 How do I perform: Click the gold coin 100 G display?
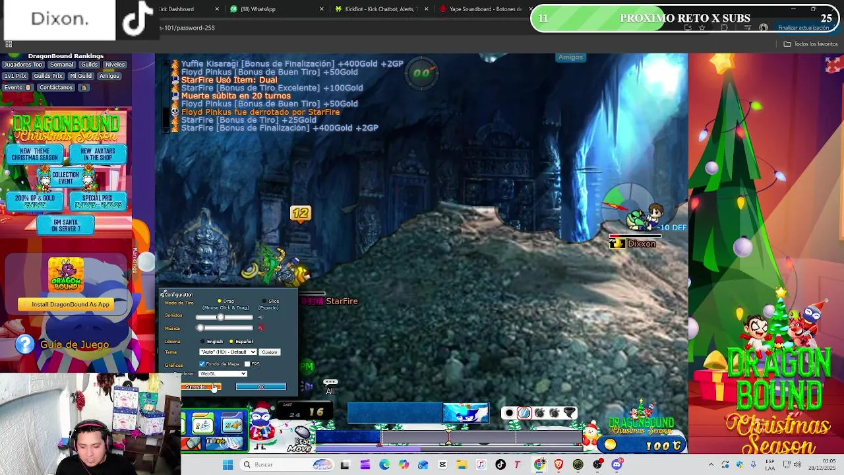click(x=643, y=446)
